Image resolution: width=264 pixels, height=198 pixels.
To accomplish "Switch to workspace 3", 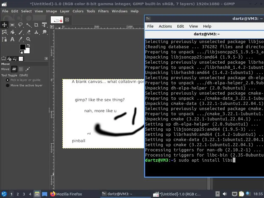I will pos(24,194).
